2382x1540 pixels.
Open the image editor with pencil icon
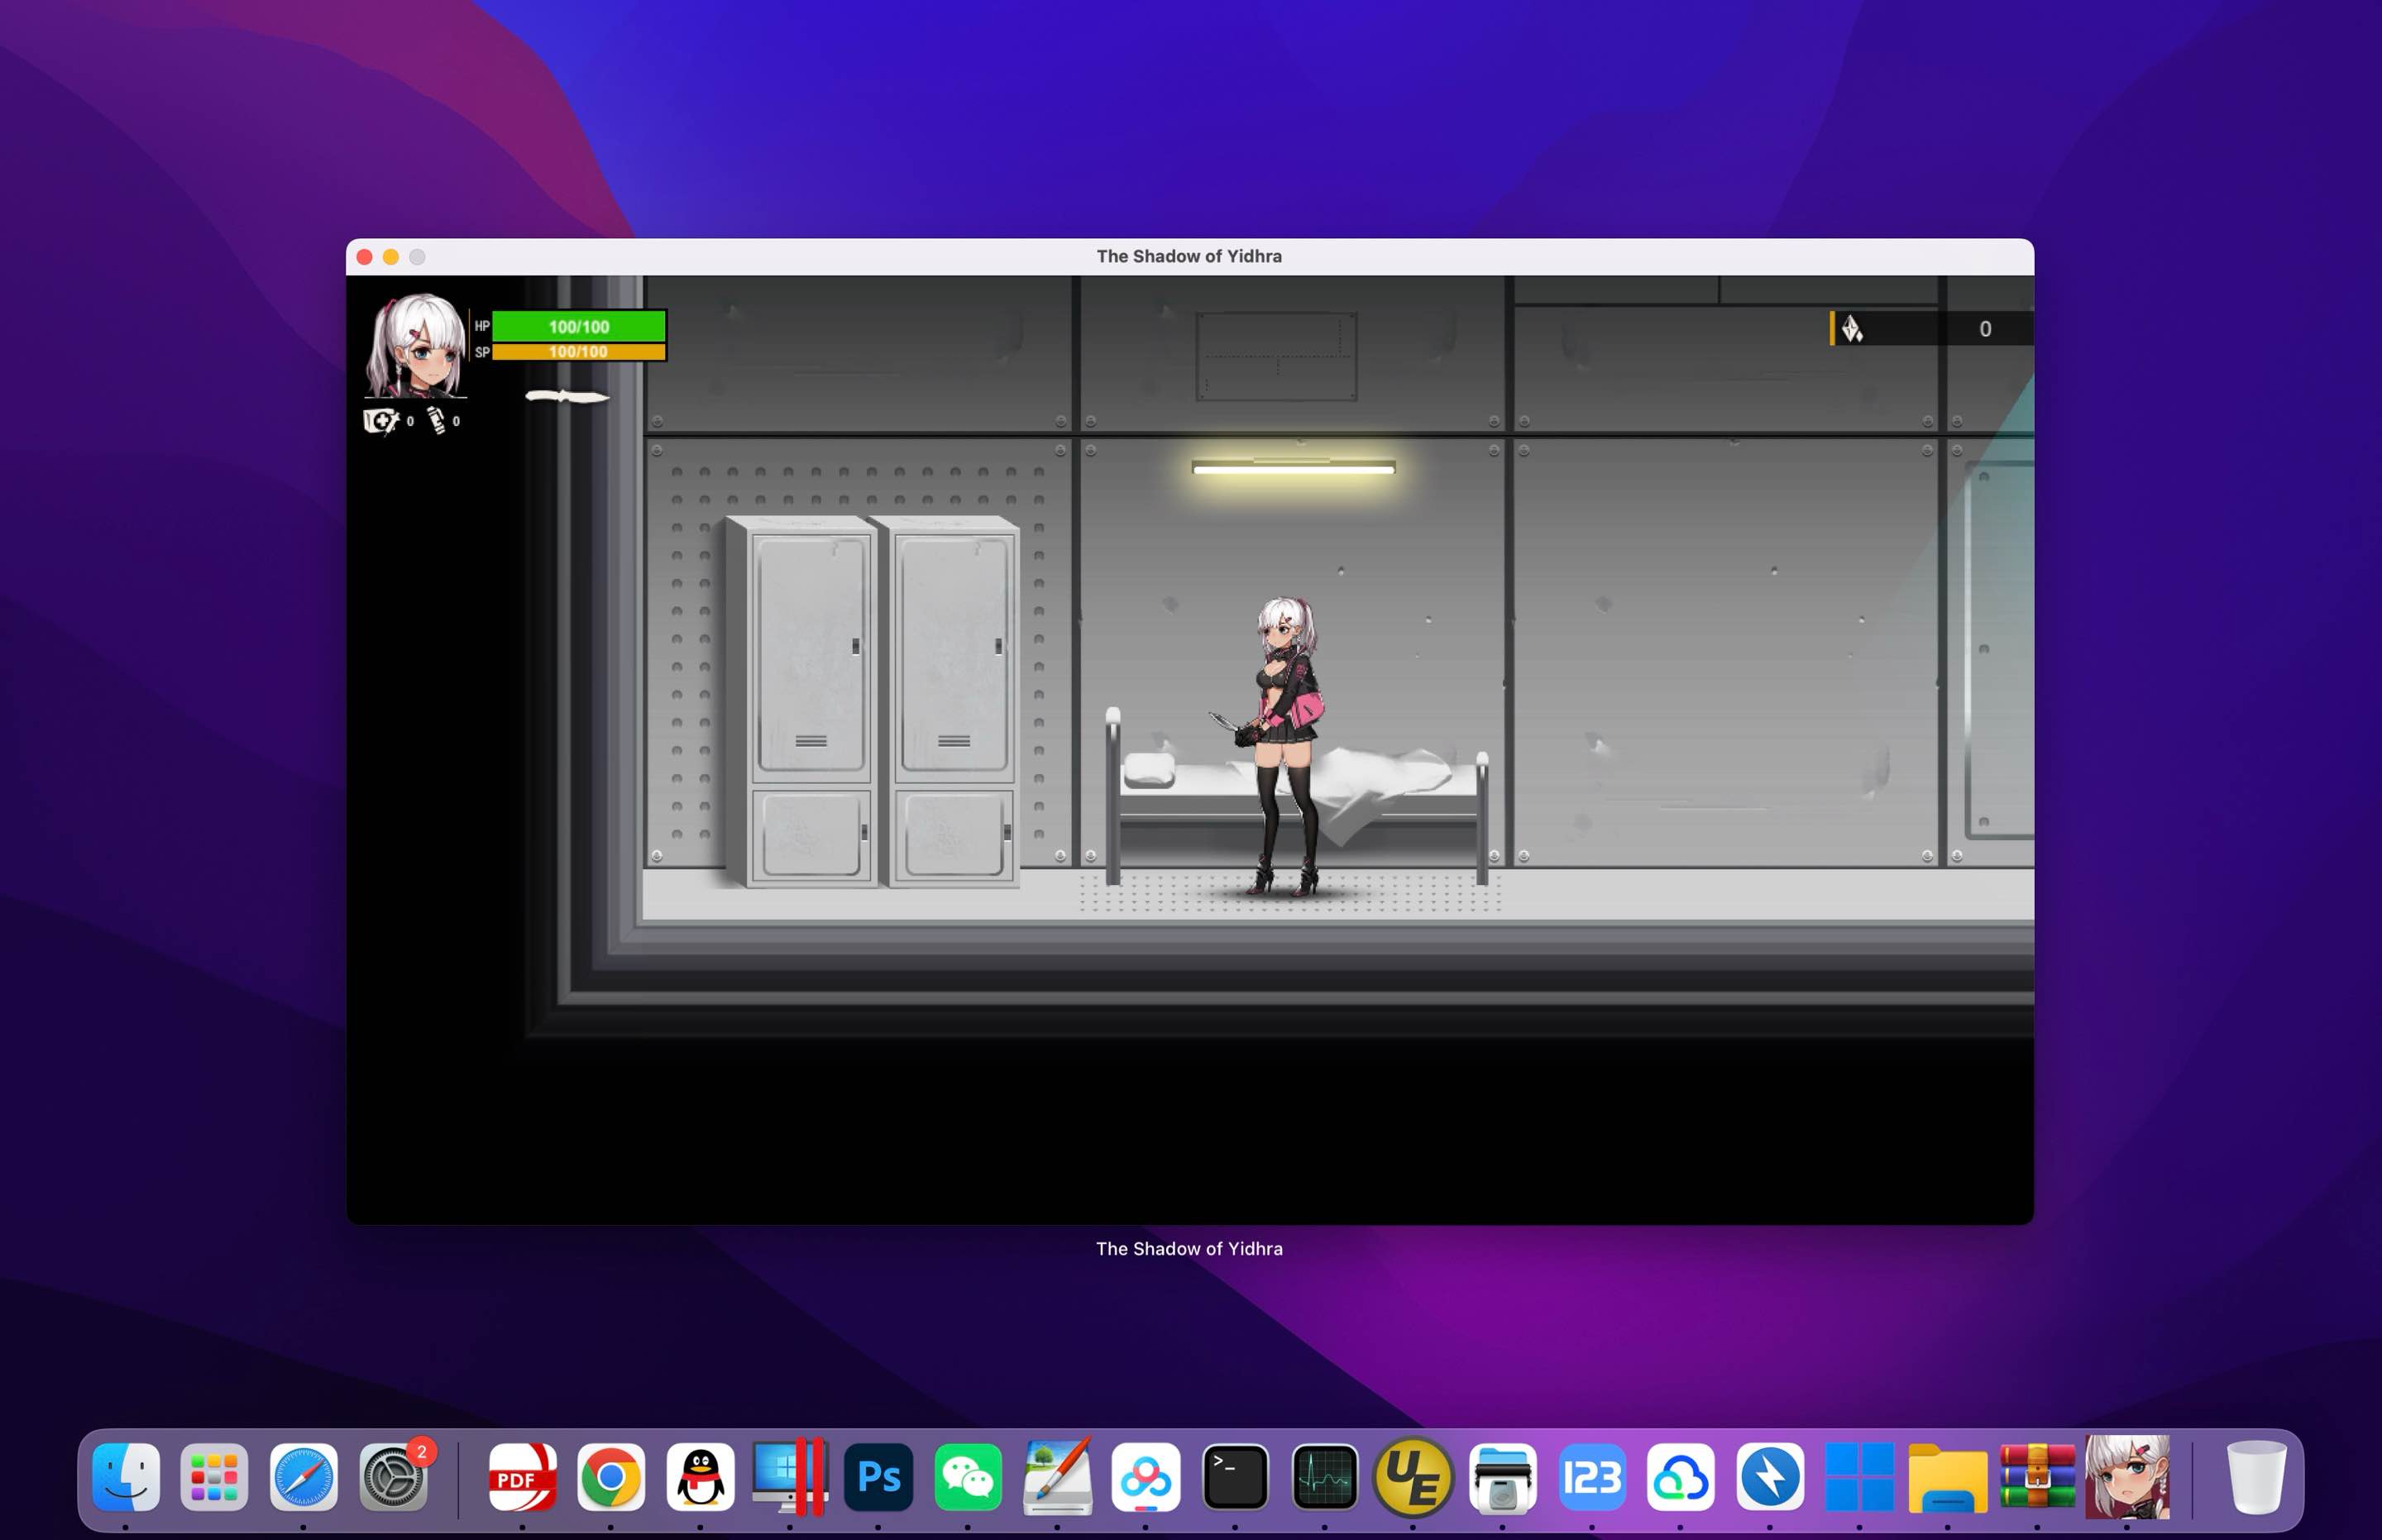[1058, 1476]
